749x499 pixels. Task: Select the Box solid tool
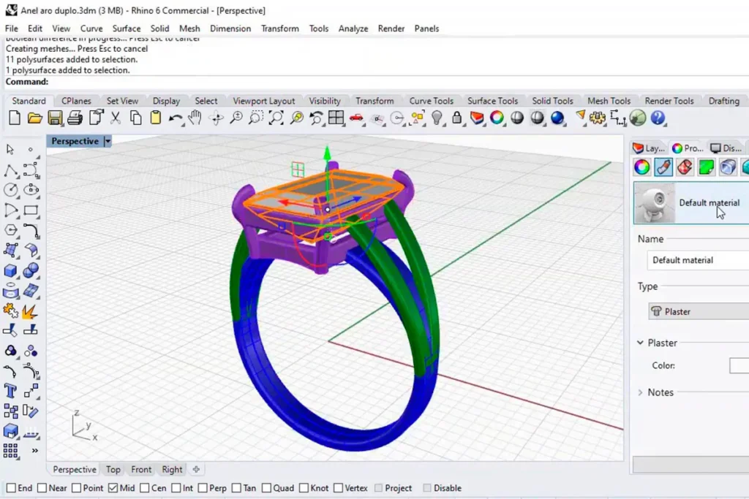[11, 271]
